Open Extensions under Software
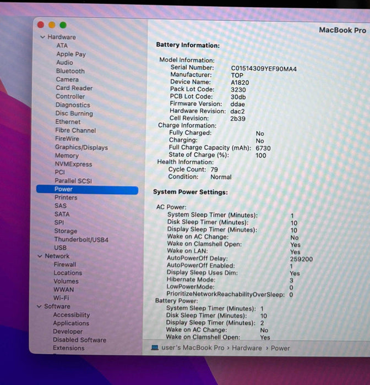The height and width of the screenshot is (385, 370). (x=69, y=348)
